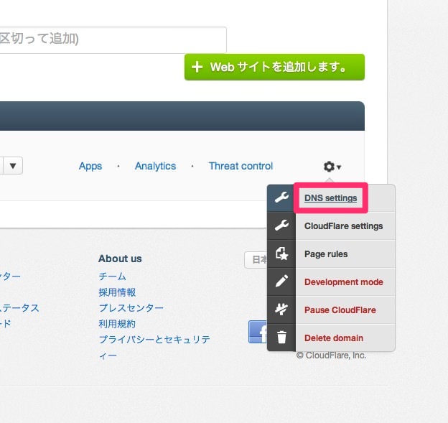This screenshot has height=423, width=448.
Task: Open the Apps link
Action: click(x=90, y=166)
